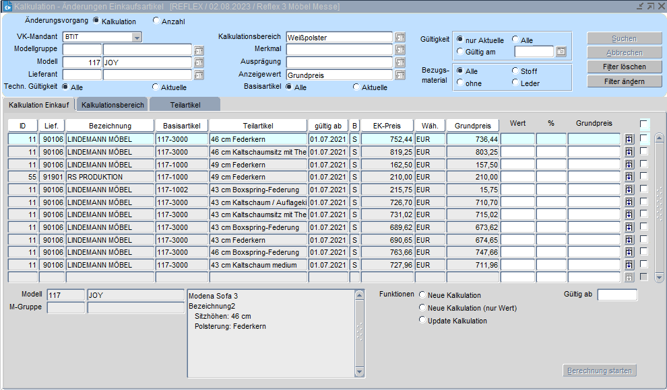
Task: Open the Teilartikel tab
Action: click(185, 105)
